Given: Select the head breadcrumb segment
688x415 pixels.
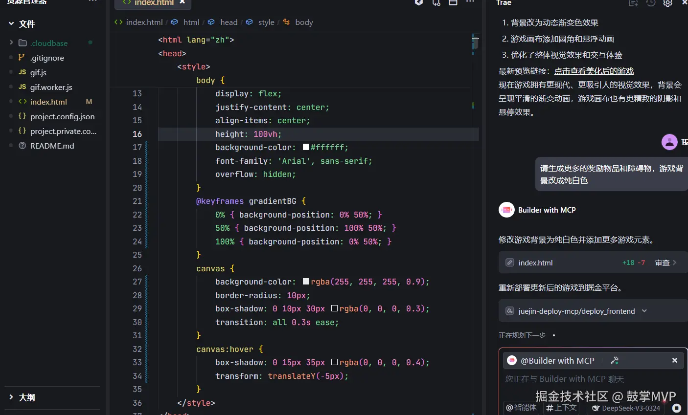Looking at the screenshot, I should tap(229, 22).
